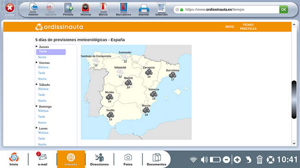300x168 pixels.
Task: Click the vertical scrollbar thumb
Action: click(294, 100)
